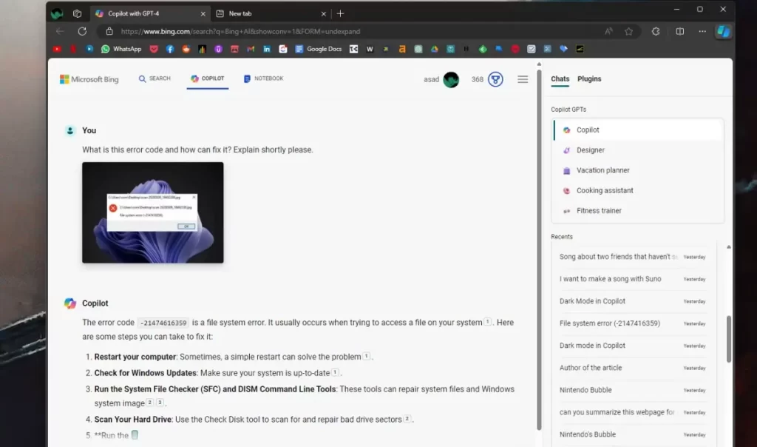Click the asad profile avatar
This screenshot has height=447, width=757.
point(451,79)
